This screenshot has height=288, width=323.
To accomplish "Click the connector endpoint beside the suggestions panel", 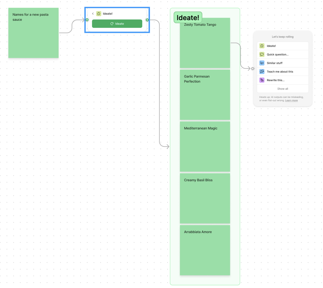I will [x=253, y=68].
